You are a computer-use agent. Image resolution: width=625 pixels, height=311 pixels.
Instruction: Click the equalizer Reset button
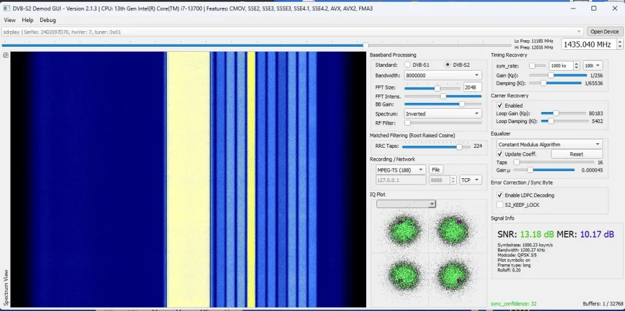tap(577, 154)
